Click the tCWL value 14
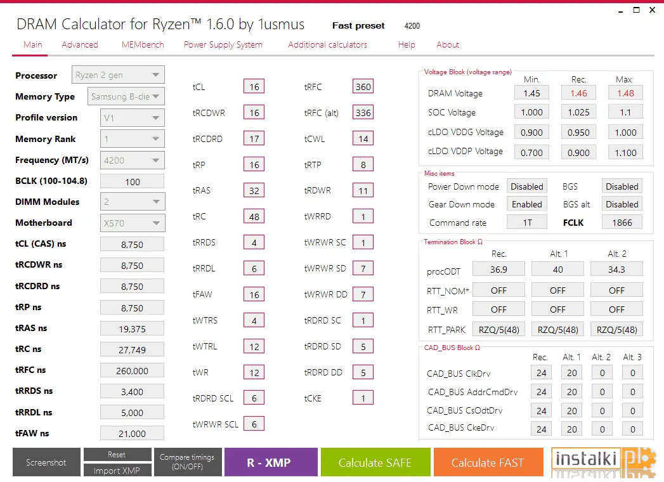Image resolution: width=664 pixels, height=482 pixels. tap(363, 139)
